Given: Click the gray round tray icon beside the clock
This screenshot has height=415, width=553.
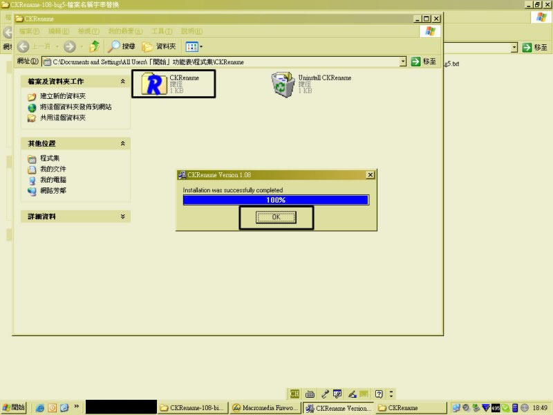Looking at the screenshot, I should (x=525, y=408).
